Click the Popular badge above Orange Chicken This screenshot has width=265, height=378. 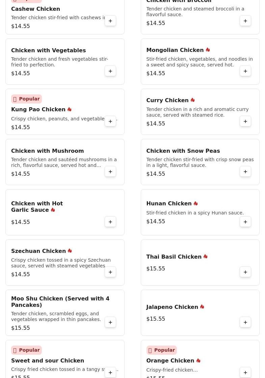tap(161, 350)
